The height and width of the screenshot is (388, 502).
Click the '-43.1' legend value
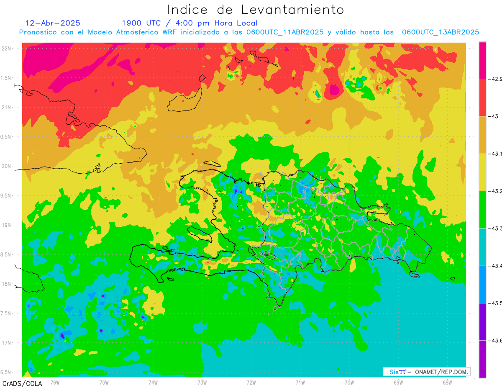pyautogui.click(x=496, y=154)
